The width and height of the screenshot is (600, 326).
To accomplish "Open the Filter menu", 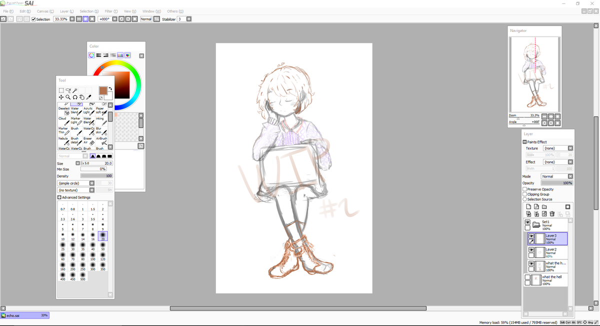I will tap(111, 11).
